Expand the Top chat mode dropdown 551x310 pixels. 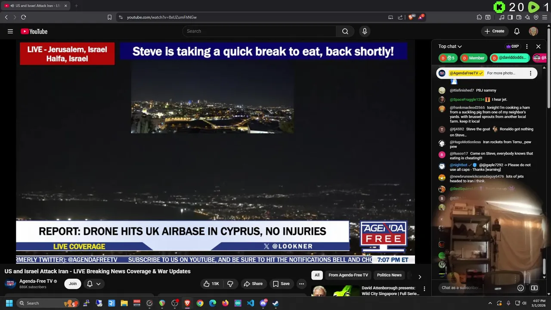click(450, 46)
